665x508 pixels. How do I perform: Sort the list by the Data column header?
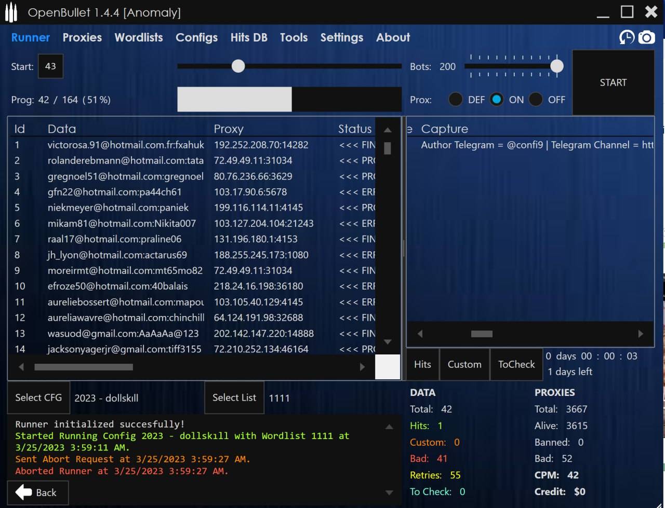click(x=62, y=129)
